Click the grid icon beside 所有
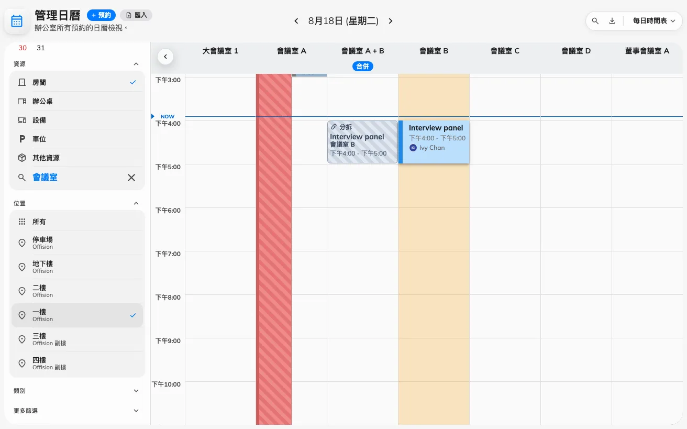 point(22,222)
